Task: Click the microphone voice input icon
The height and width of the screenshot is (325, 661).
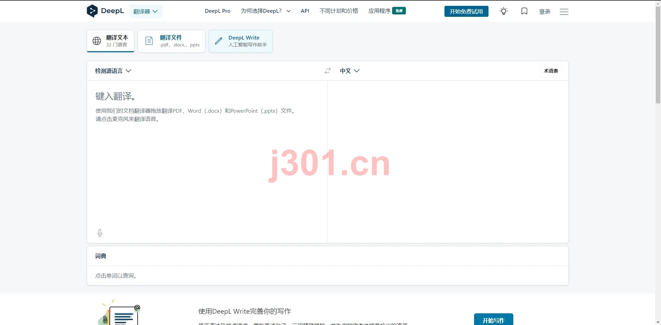Action: pyautogui.click(x=100, y=233)
